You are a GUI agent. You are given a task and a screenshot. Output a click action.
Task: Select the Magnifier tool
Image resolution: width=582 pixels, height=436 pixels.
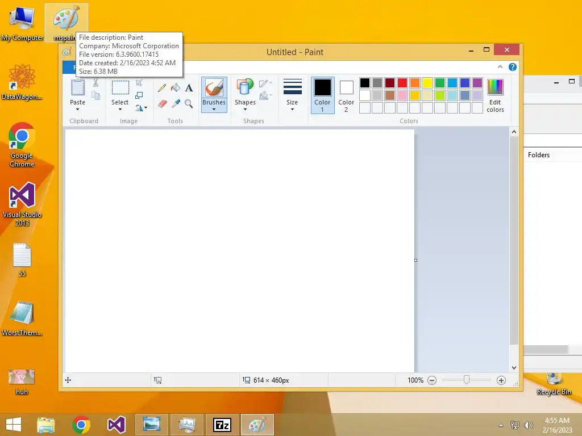click(189, 103)
